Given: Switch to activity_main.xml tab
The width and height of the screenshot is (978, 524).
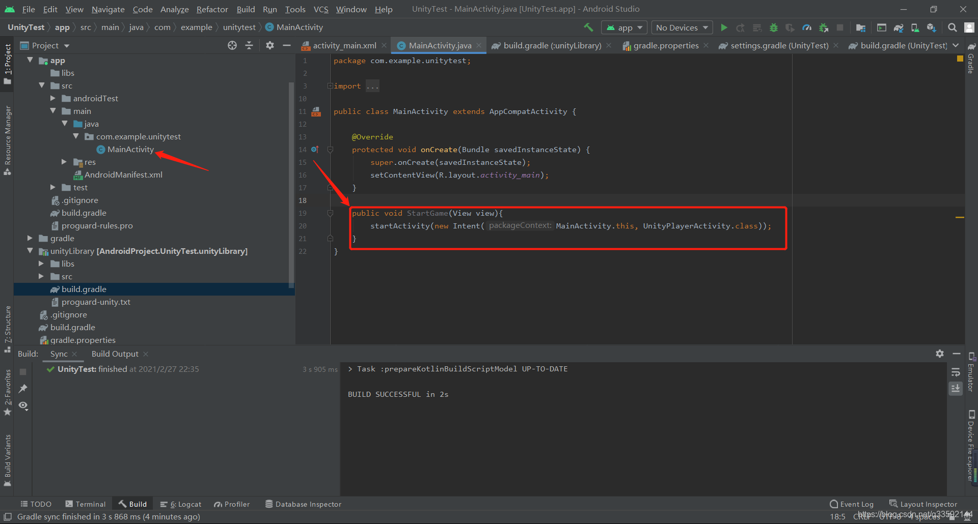Looking at the screenshot, I should pos(344,45).
